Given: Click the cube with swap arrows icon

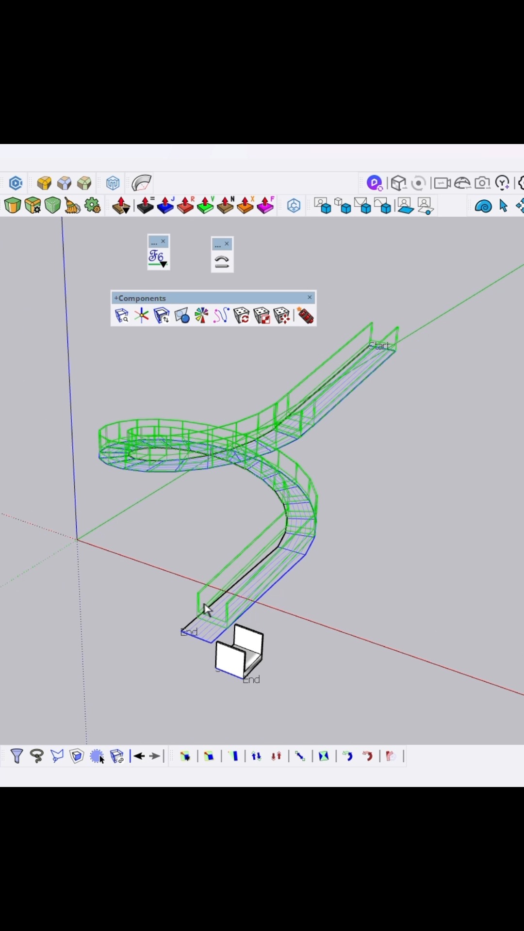Looking at the screenshot, I should (162, 316).
